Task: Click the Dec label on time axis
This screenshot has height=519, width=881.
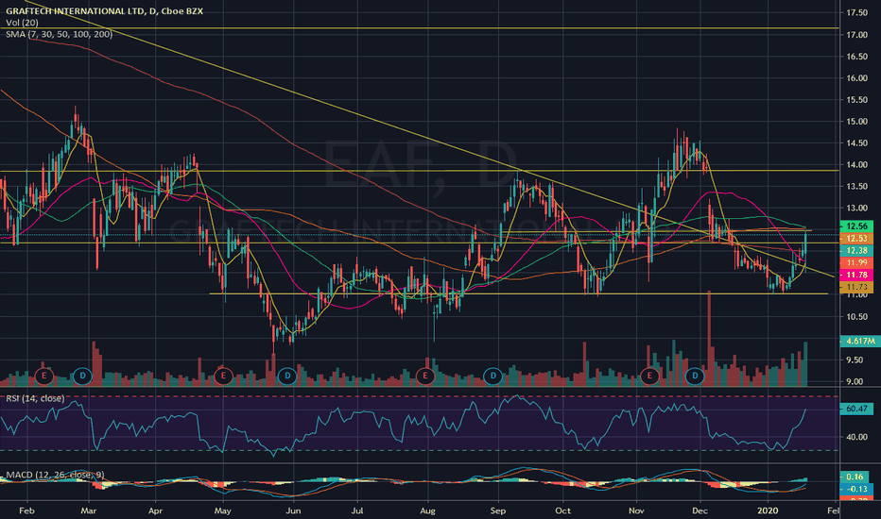Action: click(700, 511)
